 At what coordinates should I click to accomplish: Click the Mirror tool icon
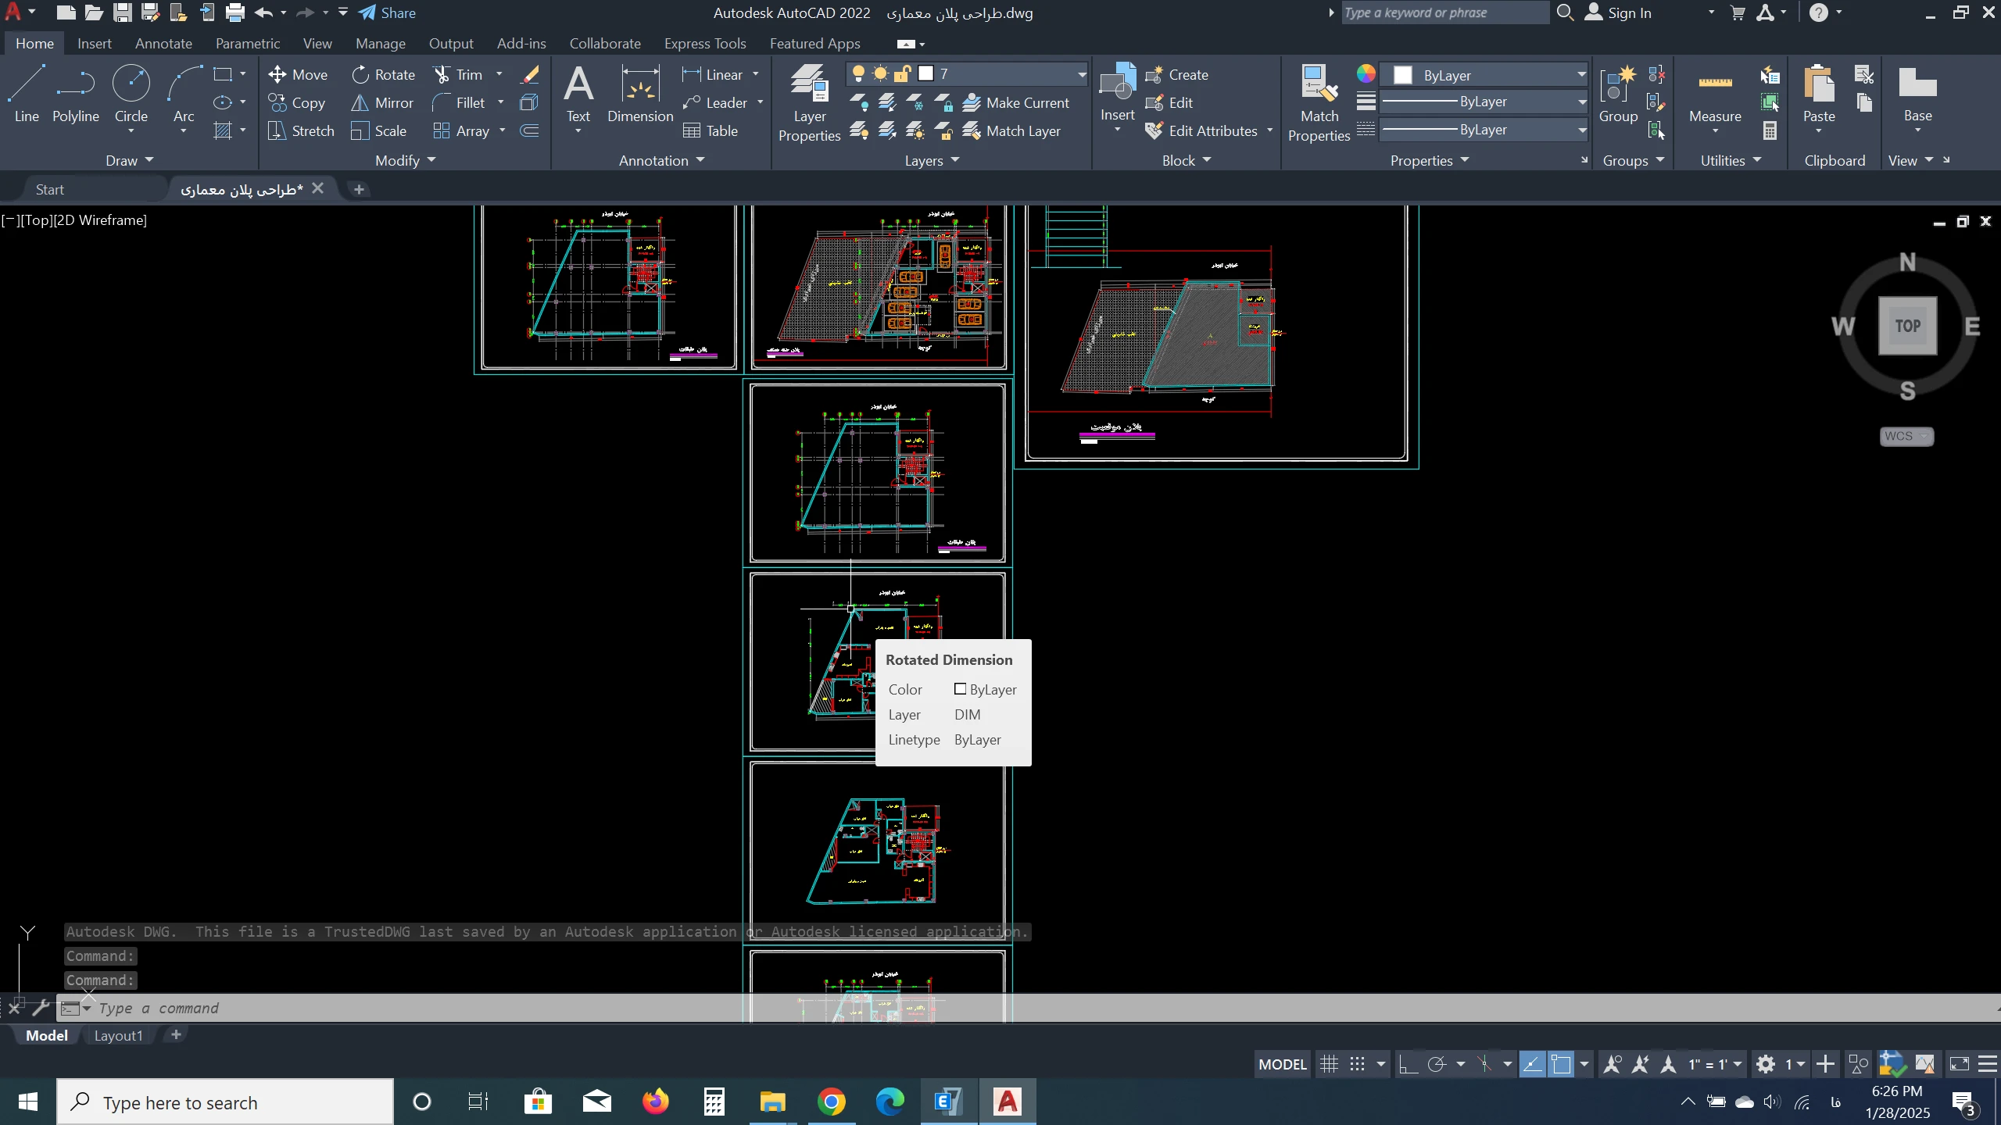click(360, 103)
